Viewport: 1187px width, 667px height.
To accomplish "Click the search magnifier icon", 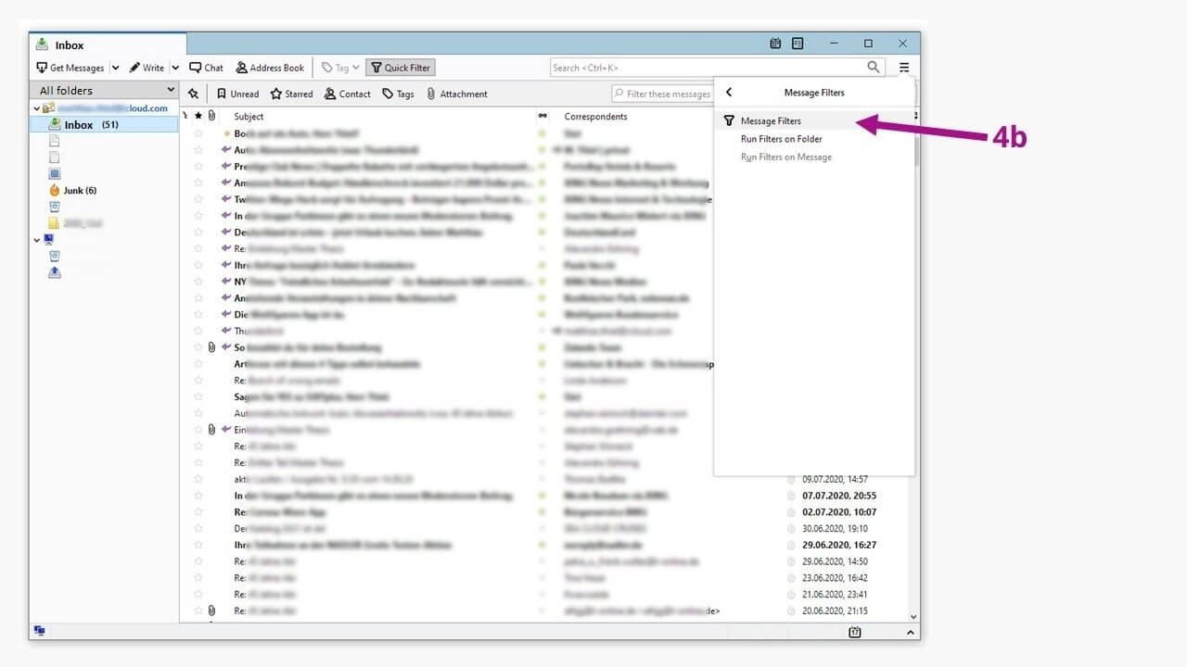I will [874, 68].
